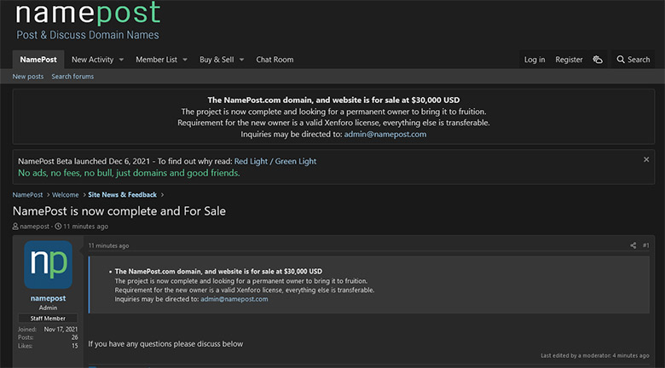The height and width of the screenshot is (368, 665).
Task: Click the thread title heading
Action: (119, 211)
